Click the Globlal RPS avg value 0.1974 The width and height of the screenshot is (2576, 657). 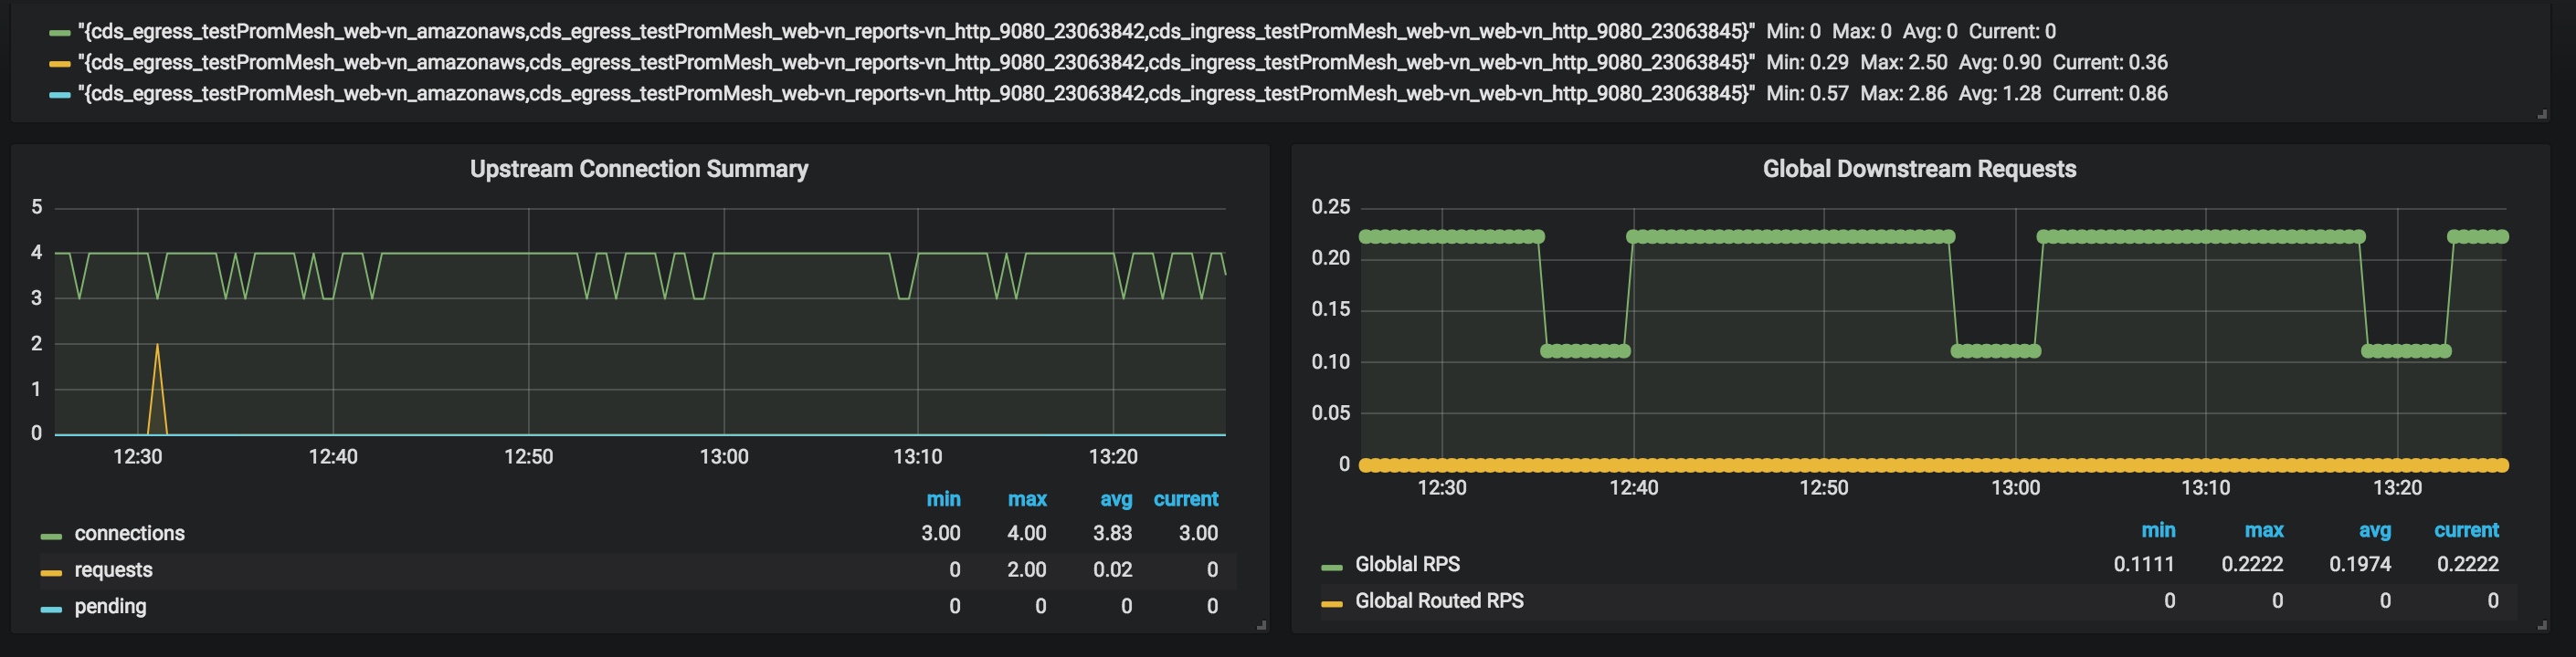[2360, 564]
